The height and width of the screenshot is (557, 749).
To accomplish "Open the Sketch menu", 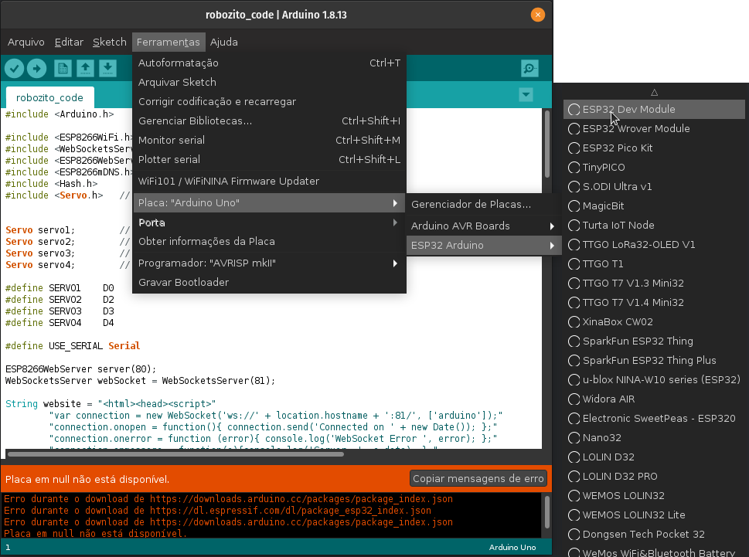I will tap(110, 42).
